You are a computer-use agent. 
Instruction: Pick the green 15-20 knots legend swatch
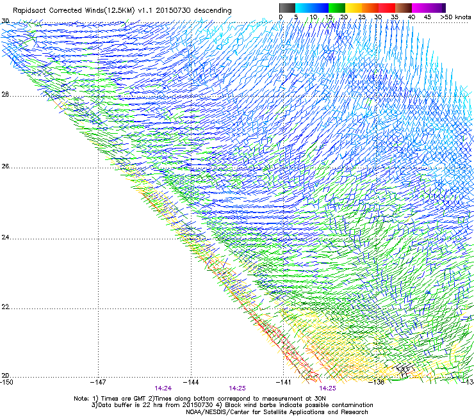pyautogui.click(x=337, y=8)
